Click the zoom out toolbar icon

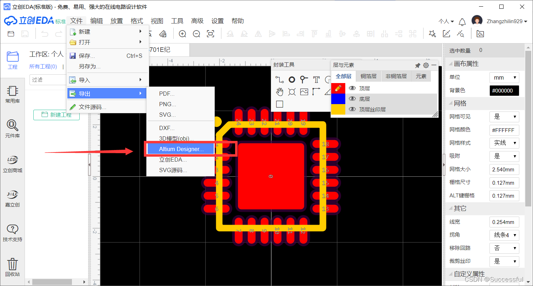196,34
